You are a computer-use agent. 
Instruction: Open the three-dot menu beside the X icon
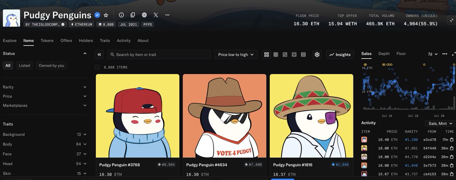[x=167, y=15]
